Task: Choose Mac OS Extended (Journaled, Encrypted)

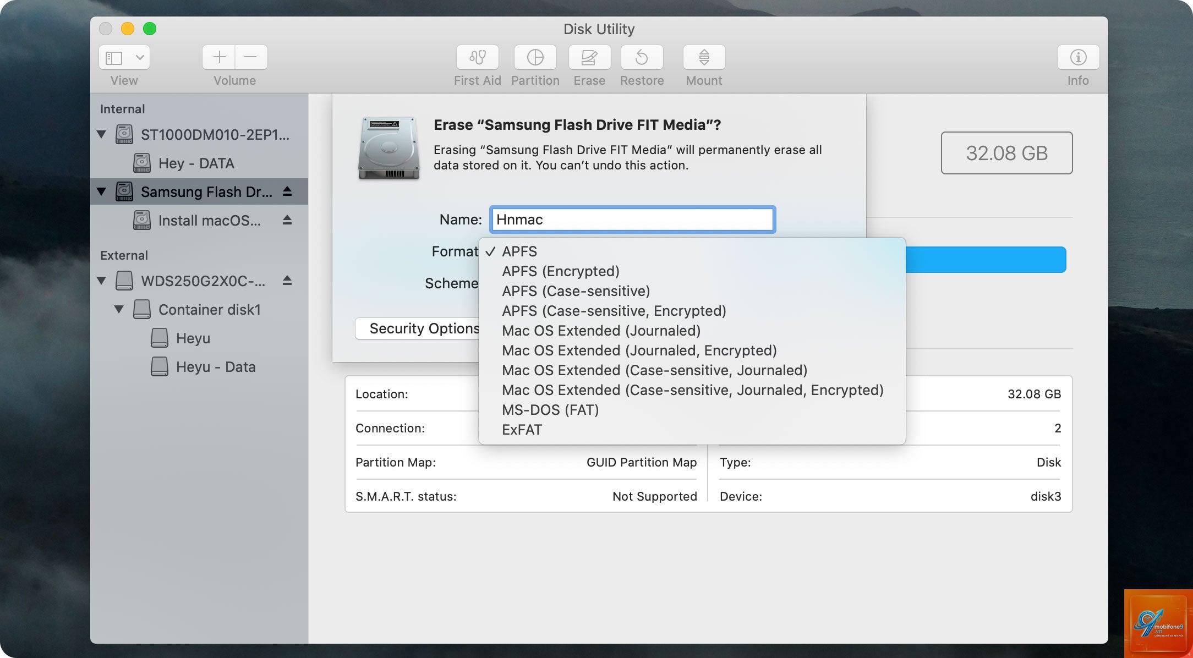Action: [x=692, y=350]
